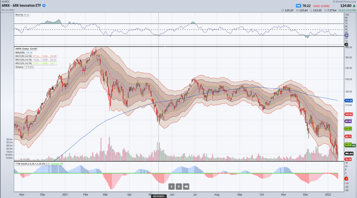The width and height of the screenshot is (357, 198).
Task: Click the green 94.35 price tag
Action: [x=348, y=129]
